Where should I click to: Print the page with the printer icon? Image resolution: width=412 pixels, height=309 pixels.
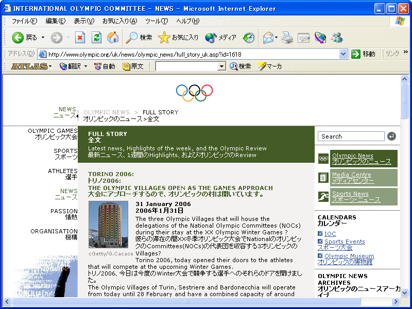(x=287, y=38)
